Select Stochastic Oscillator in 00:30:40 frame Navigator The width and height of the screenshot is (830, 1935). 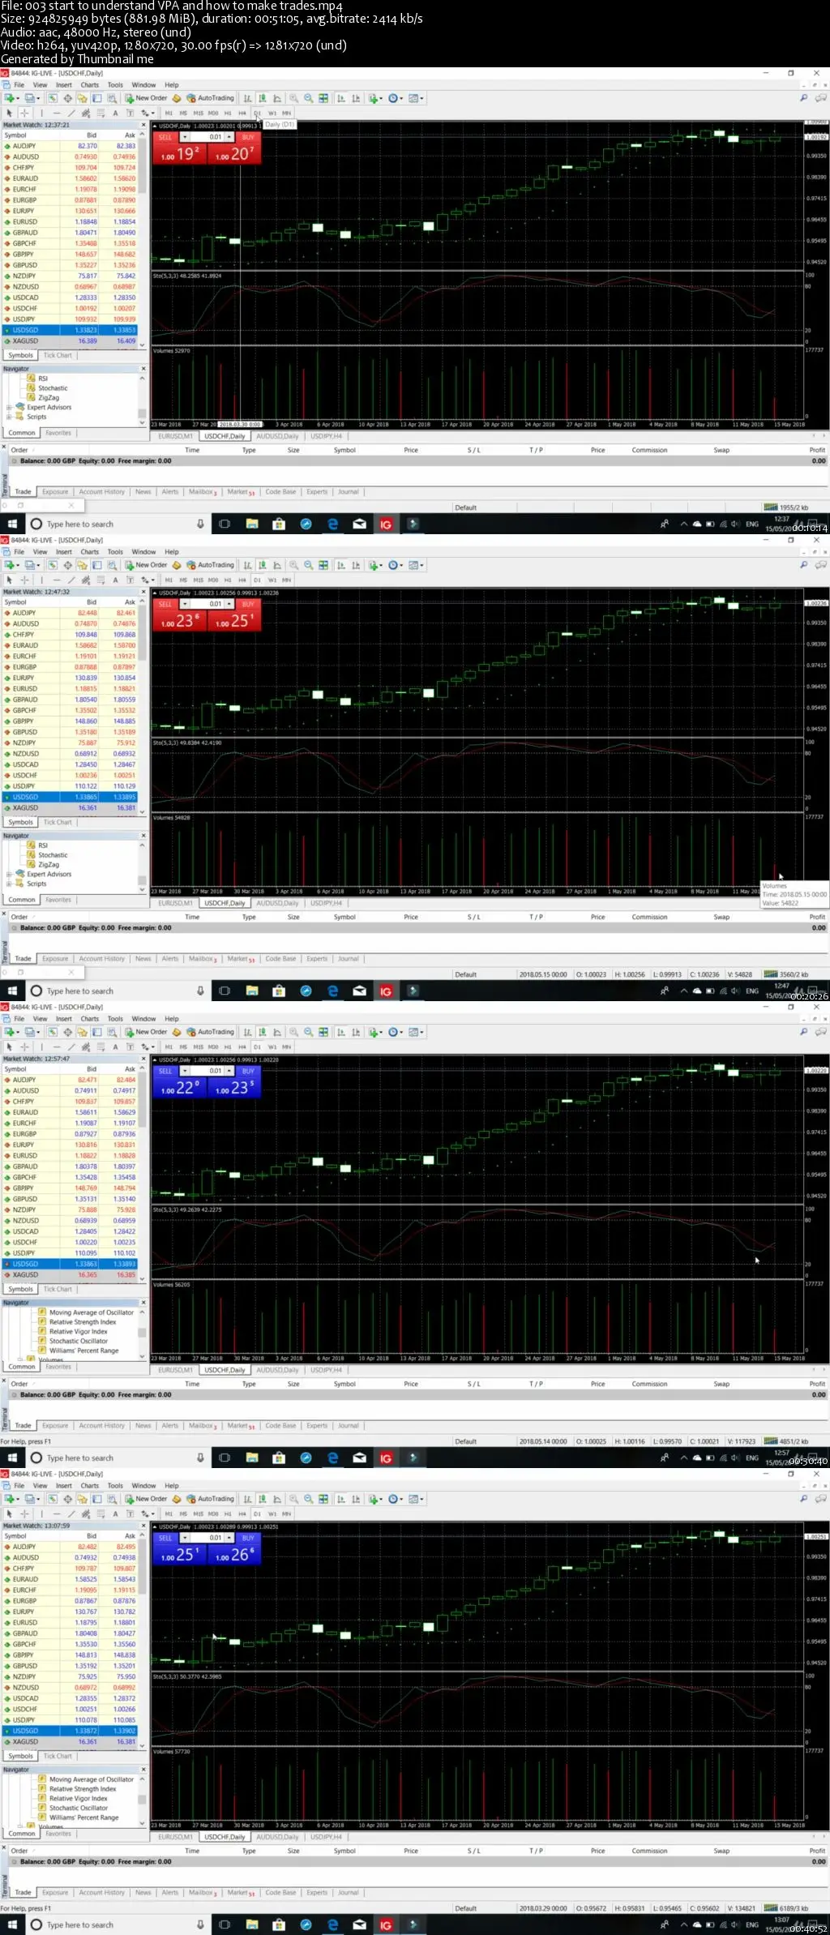click(x=78, y=1342)
